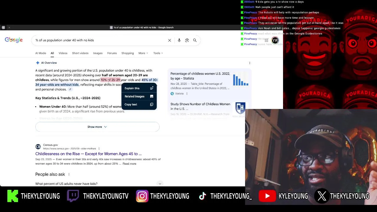Screen dimensions: 377x212
Task: Click the 'Women Under 40:' bullet text
Action: (53, 107)
